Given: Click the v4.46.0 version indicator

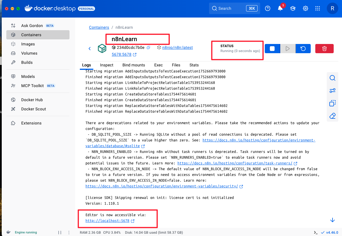Looking at the screenshot, I should 330,233.
